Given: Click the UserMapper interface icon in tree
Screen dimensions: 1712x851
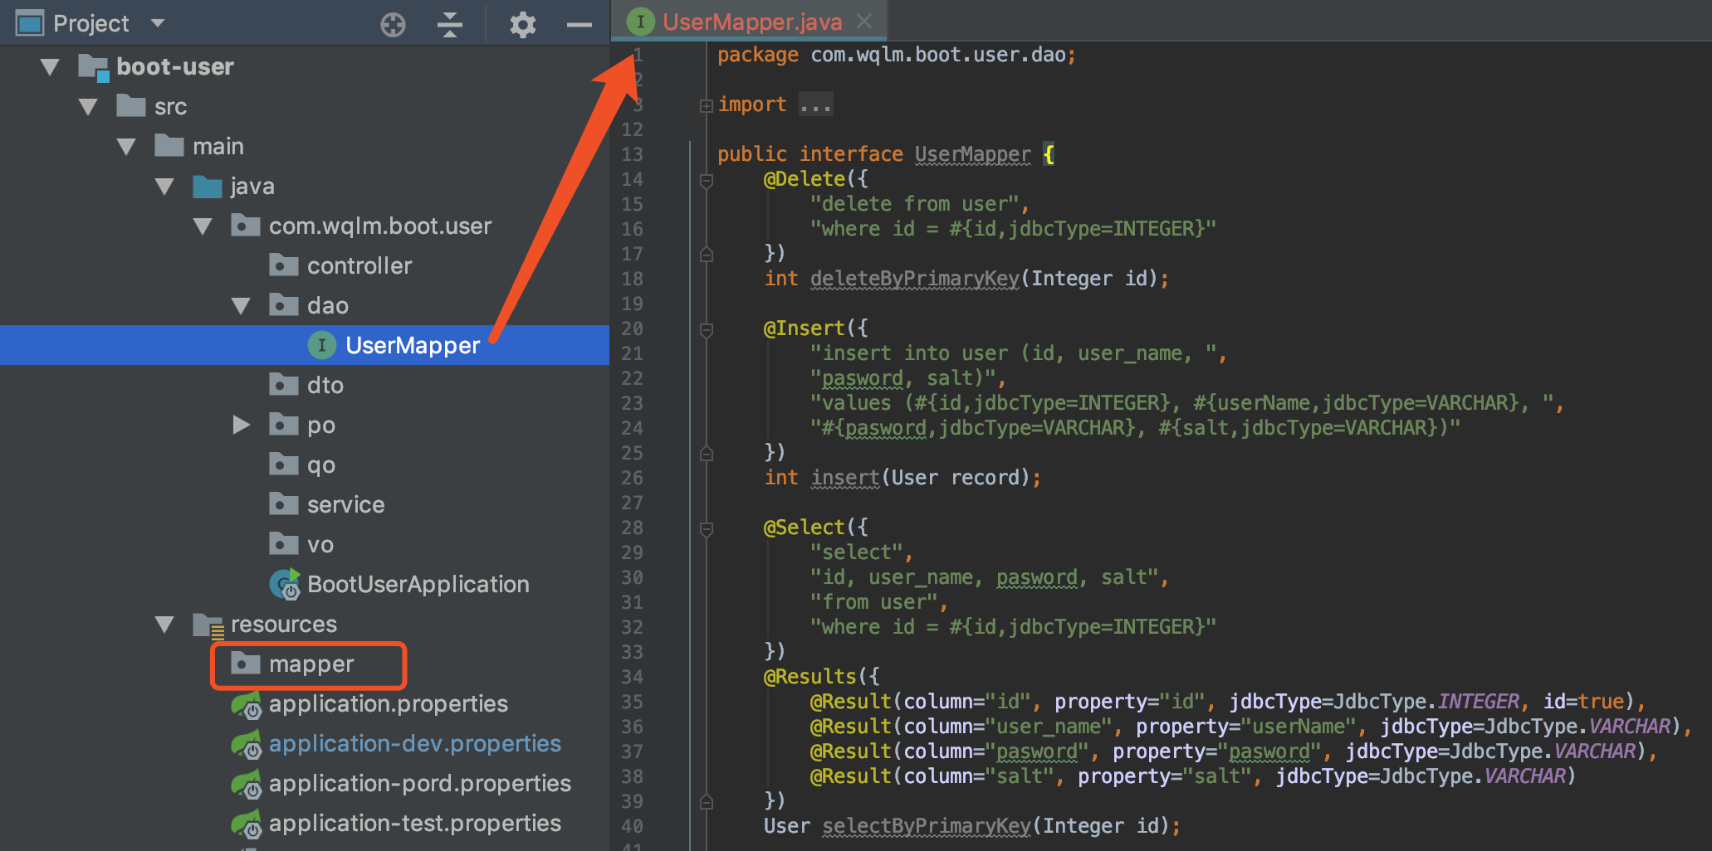Looking at the screenshot, I should (322, 345).
